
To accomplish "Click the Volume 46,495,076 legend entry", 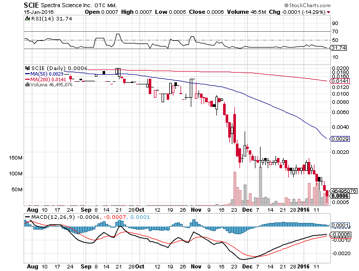I will (x=51, y=85).
